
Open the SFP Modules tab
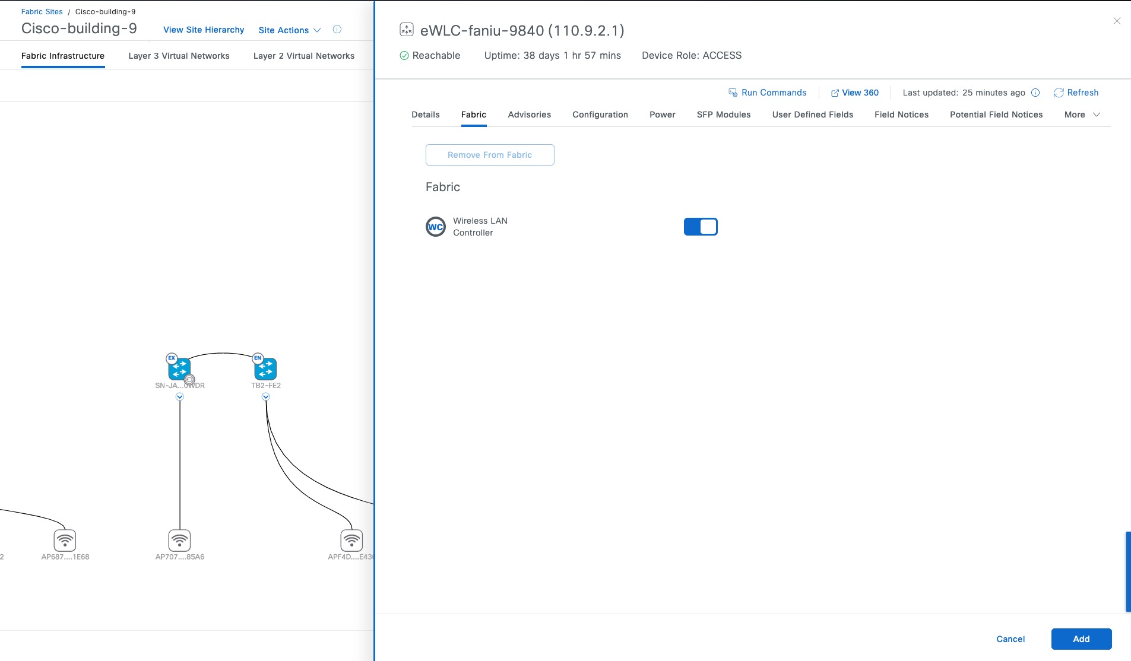724,115
